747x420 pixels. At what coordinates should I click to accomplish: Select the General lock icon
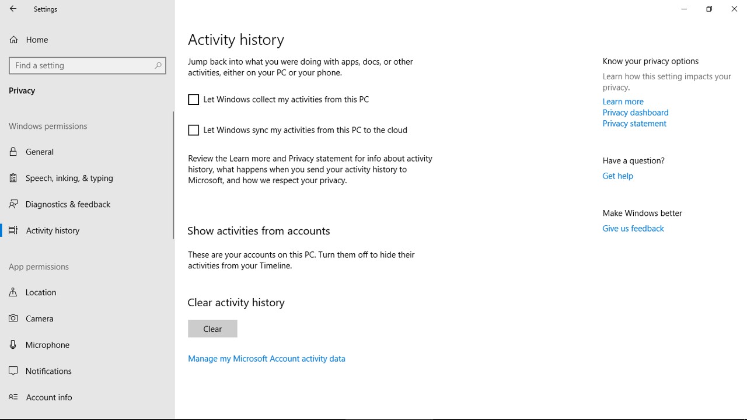pyautogui.click(x=13, y=152)
